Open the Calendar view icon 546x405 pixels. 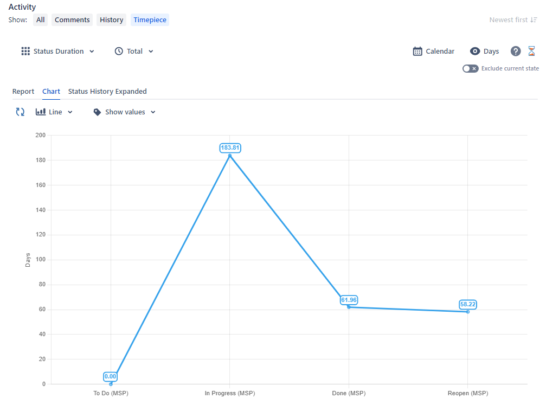416,51
